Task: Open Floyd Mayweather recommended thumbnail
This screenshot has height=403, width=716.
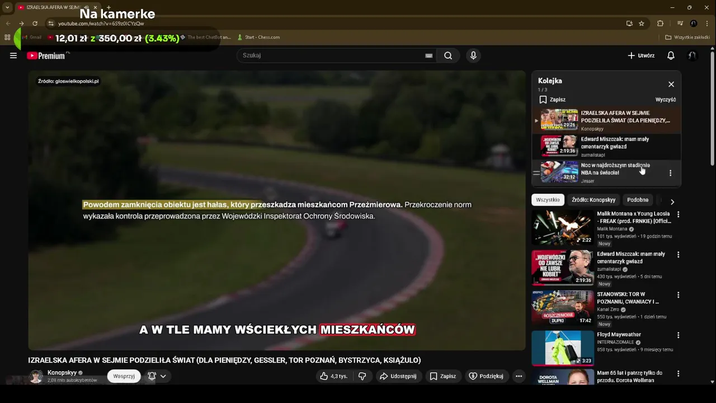Action: point(562,348)
